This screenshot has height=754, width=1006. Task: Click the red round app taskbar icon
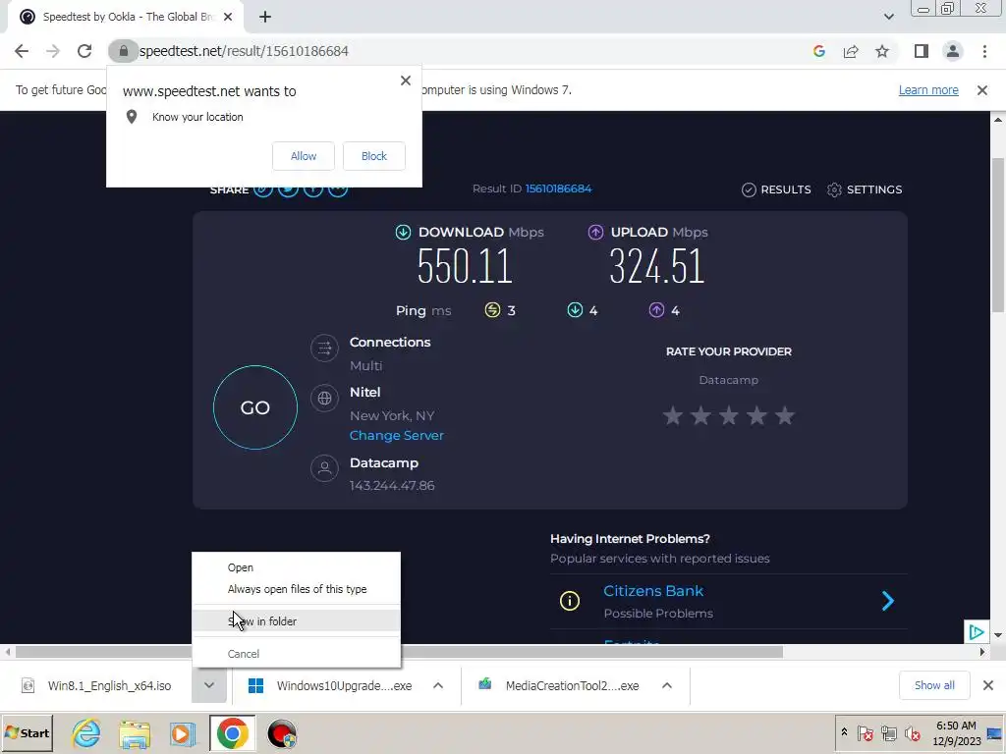[282, 734]
